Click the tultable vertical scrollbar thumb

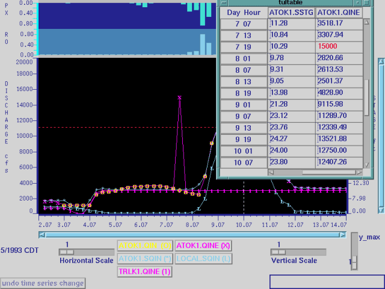click(366, 98)
